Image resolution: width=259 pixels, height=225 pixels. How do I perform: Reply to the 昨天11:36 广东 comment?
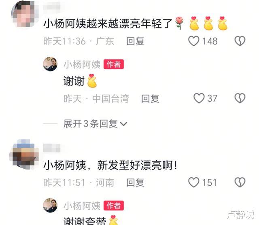tap(135, 41)
